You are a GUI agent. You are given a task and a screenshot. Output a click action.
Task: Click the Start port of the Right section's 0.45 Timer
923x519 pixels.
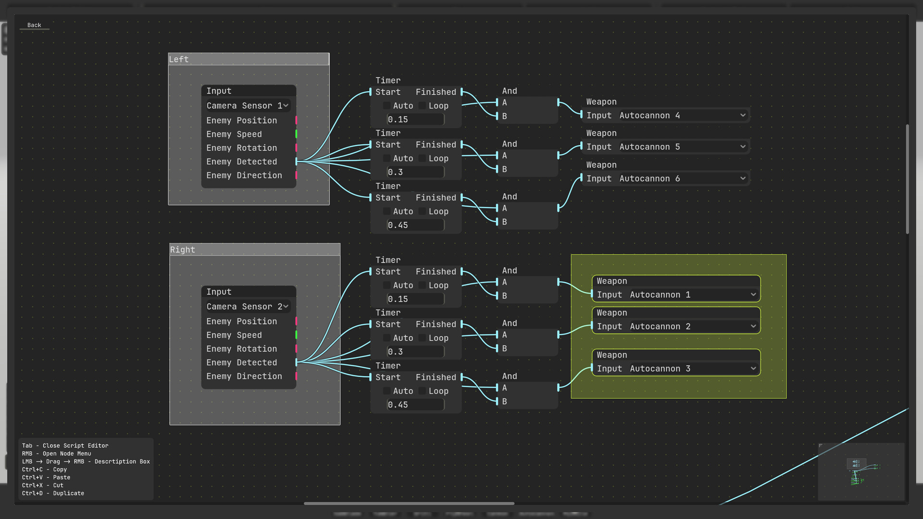pyautogui.click(x=371, y=377)
